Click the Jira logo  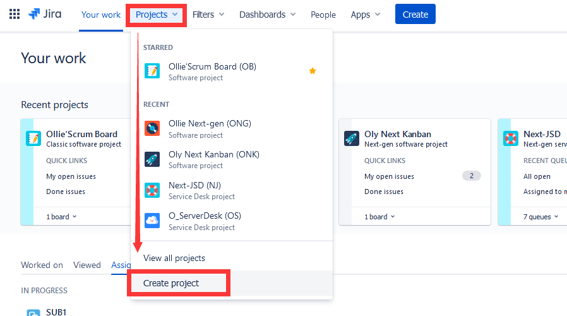[x=45, y=14]
